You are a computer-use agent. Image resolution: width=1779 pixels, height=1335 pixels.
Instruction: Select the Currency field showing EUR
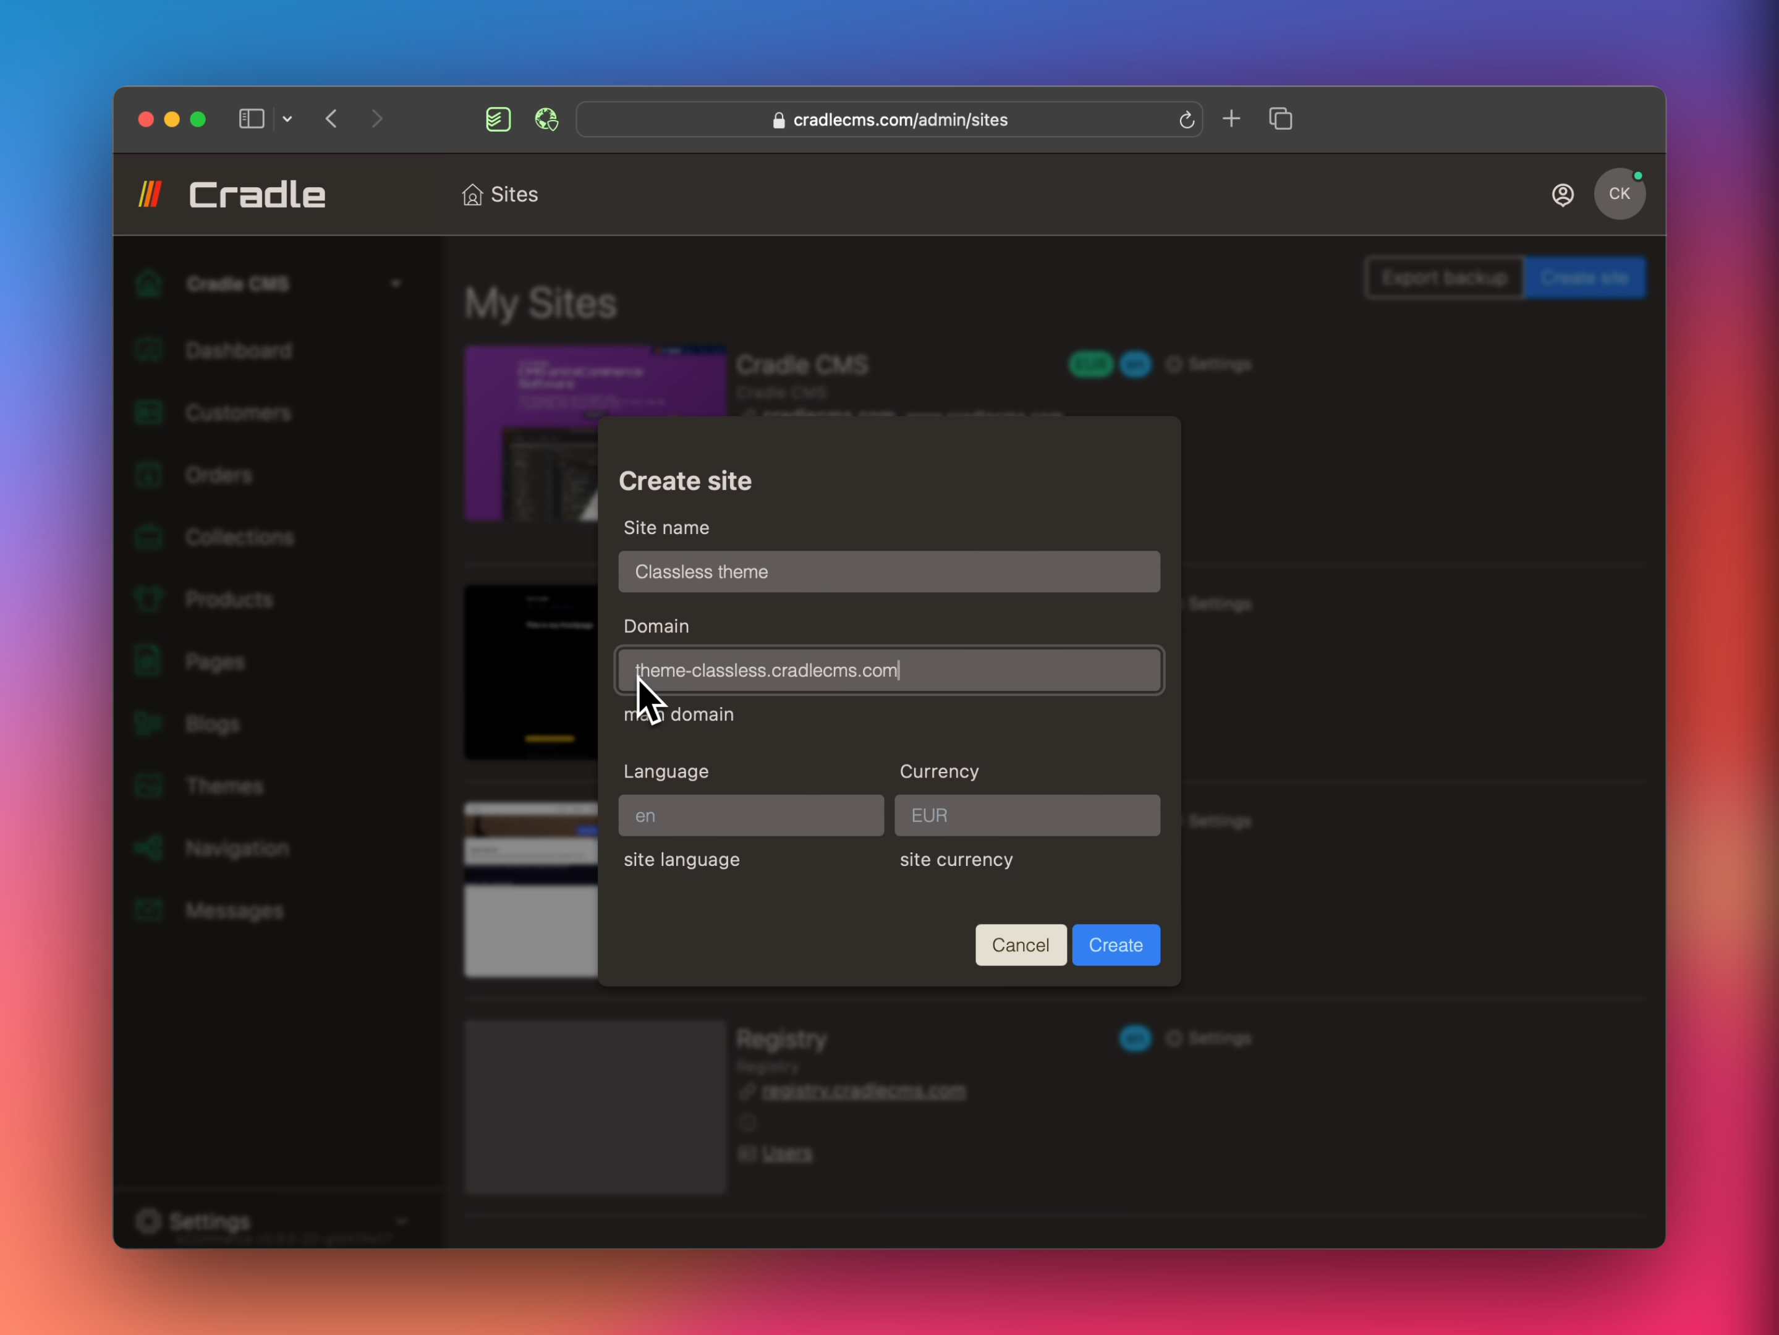[1027, 815]
